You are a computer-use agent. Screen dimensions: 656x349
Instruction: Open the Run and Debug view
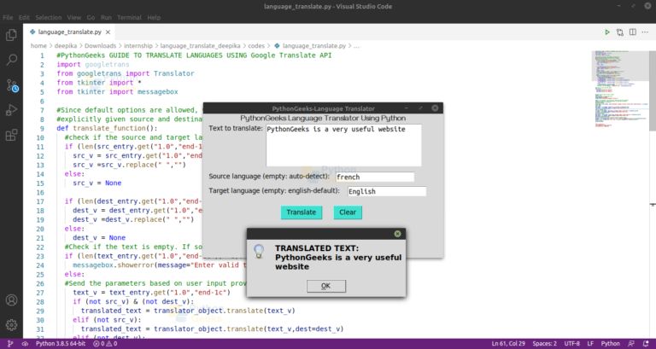coord(11,110)
